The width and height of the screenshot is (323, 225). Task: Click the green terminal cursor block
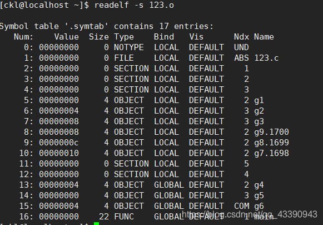[x=96, y=223]
